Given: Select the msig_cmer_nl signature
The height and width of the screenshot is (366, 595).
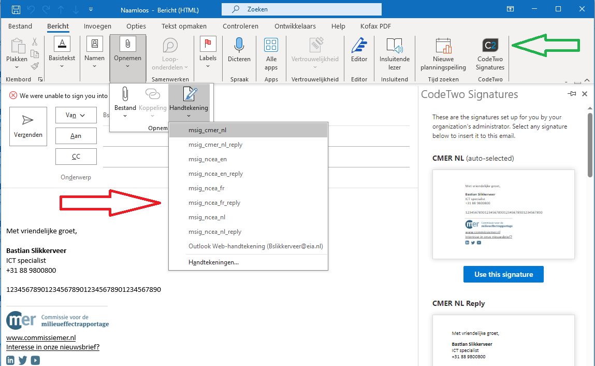Looking at the screenshot, I should click(x=248, y=130).
